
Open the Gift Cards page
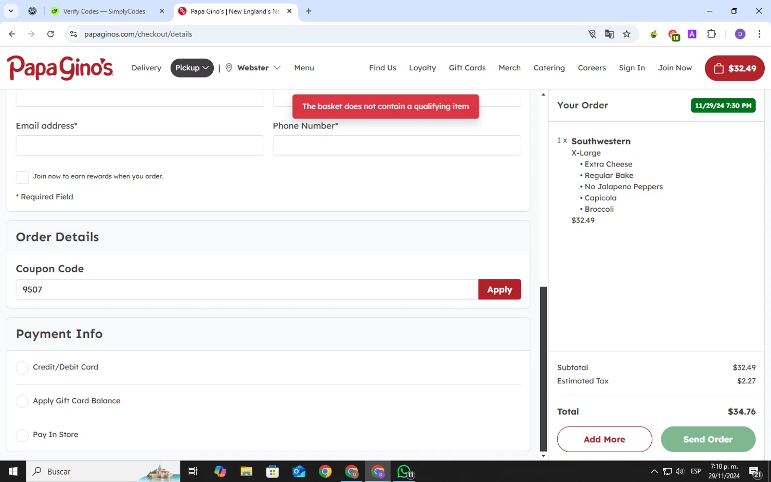tap(467, 68)
